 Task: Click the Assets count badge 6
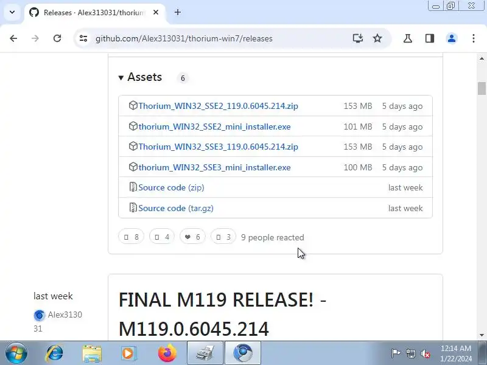[x=183, y=78]
